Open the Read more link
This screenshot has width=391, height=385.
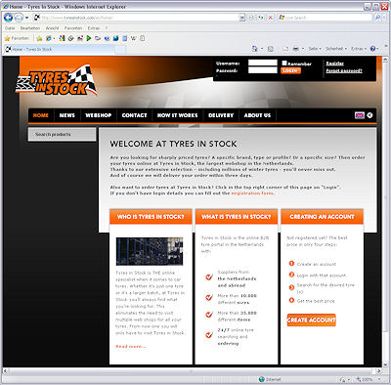pos(131,346)
